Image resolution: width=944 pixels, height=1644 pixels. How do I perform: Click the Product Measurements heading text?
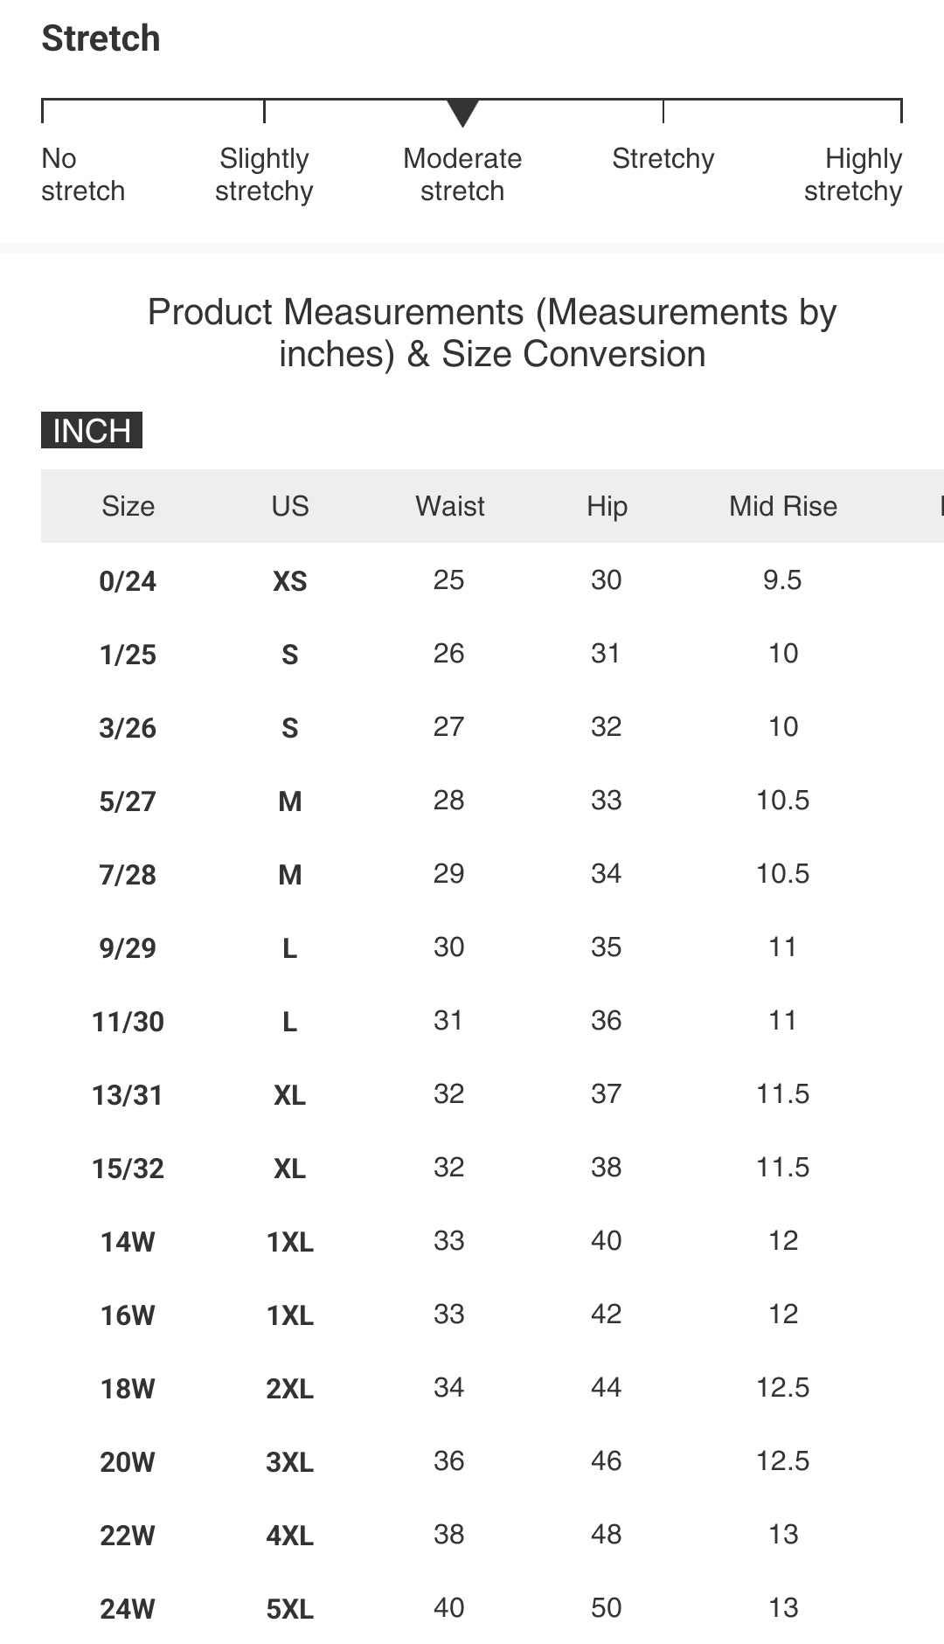(492, 333)
